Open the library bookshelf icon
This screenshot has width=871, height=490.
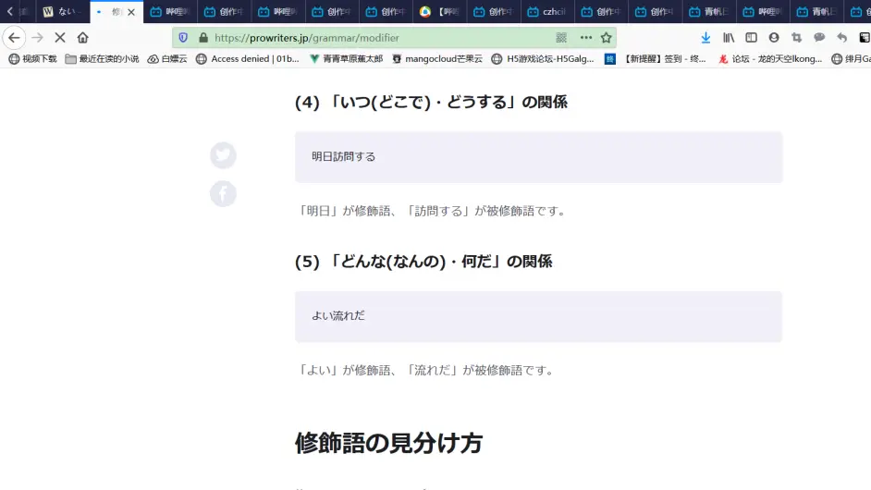(x=729, y=38)
